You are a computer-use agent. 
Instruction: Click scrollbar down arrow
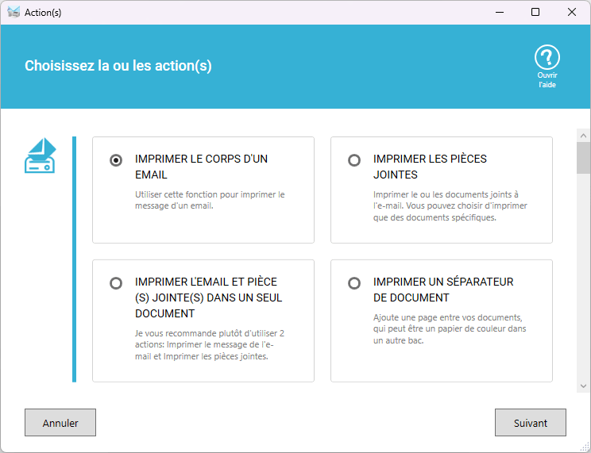point(584,386)
